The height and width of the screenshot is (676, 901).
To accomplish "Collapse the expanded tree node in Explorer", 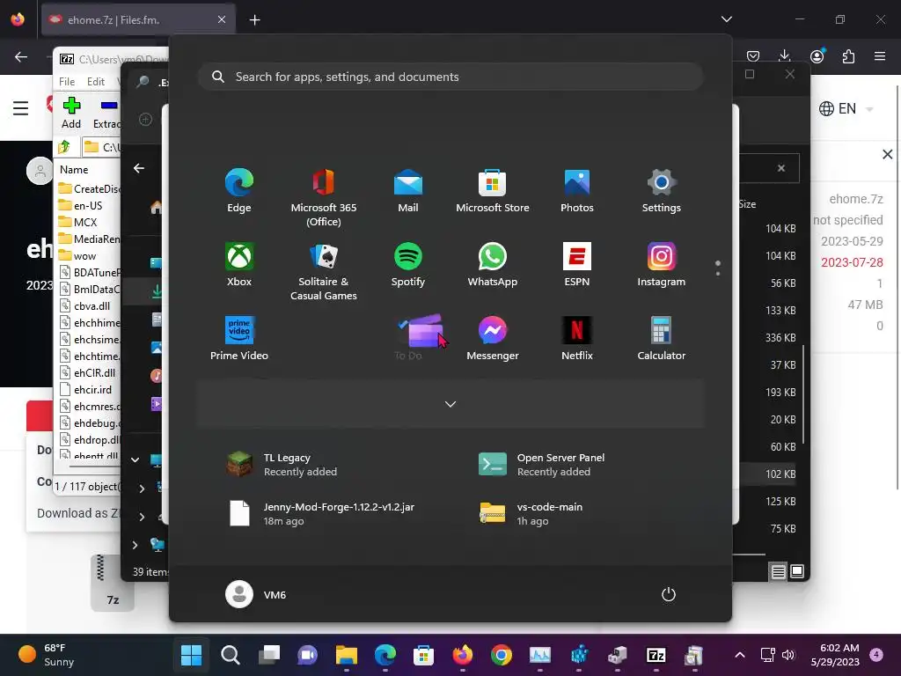I will pyautogui.click(x=135, y=459).
